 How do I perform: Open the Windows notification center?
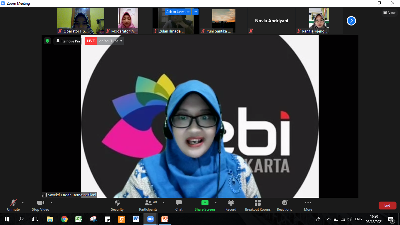pyautogui.click(x=391, y=219)
